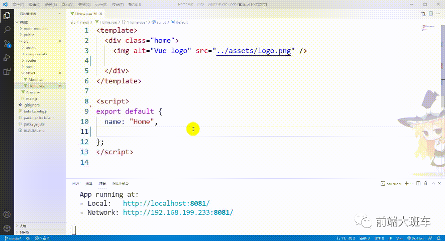Click the VS Code logo icon
445x241 pixels.
[x=5, y=4]
